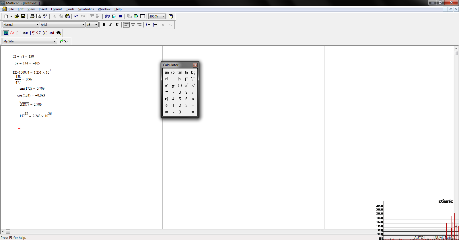The image size is (459, 240).
Task: Open Calculus toolbar integral icon
Action: point(32,33)
